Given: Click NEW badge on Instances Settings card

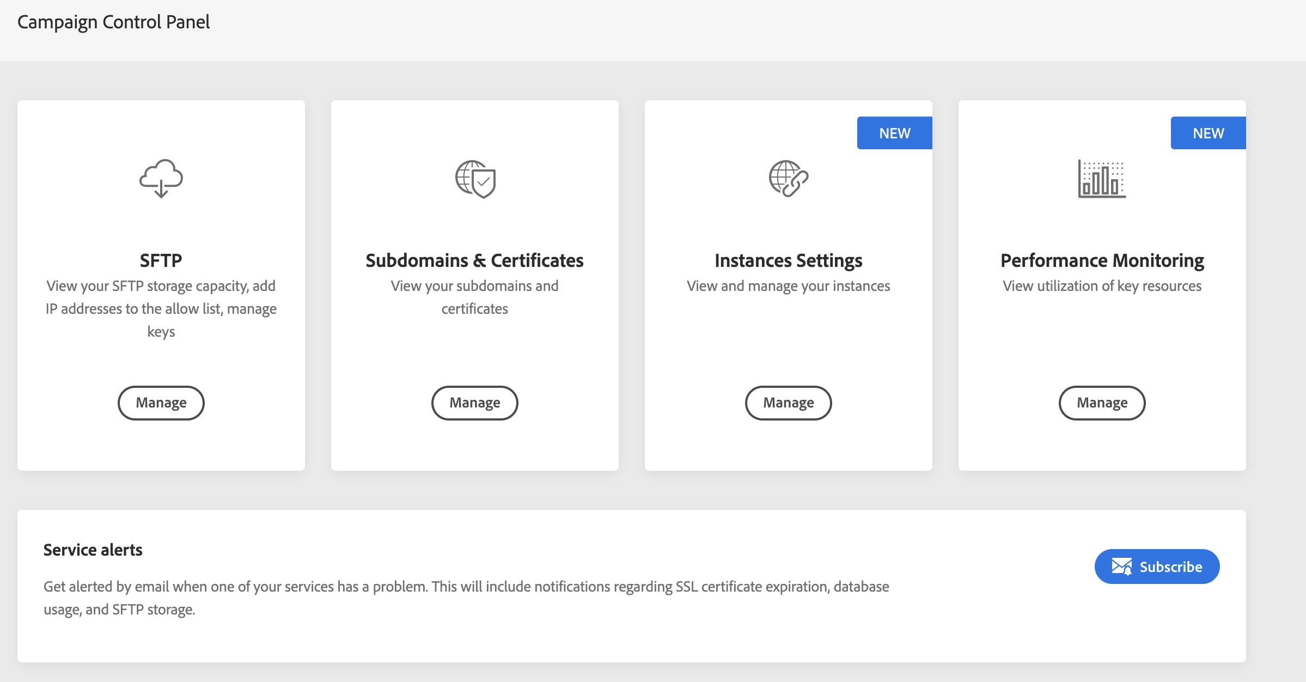Looking at the screenshot, I should coord(894,133).
